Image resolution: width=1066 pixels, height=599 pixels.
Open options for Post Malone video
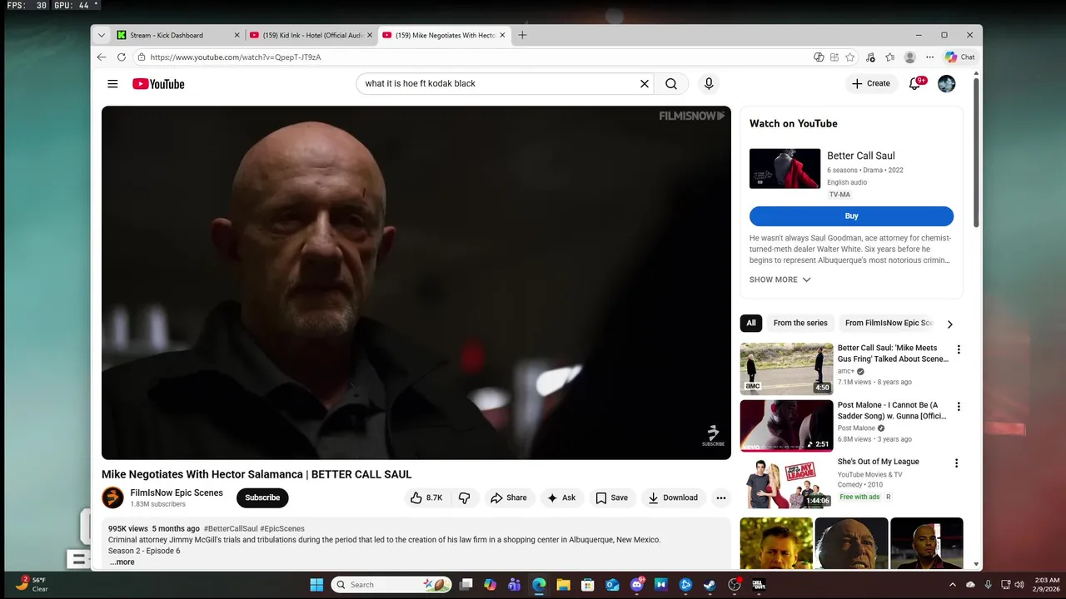point(959,407)
